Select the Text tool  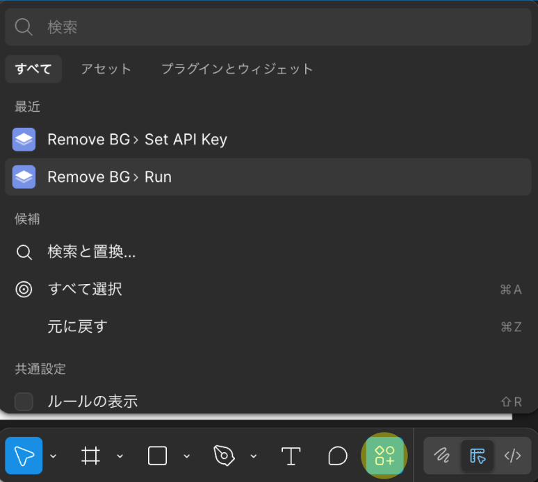tap(291, 456)
